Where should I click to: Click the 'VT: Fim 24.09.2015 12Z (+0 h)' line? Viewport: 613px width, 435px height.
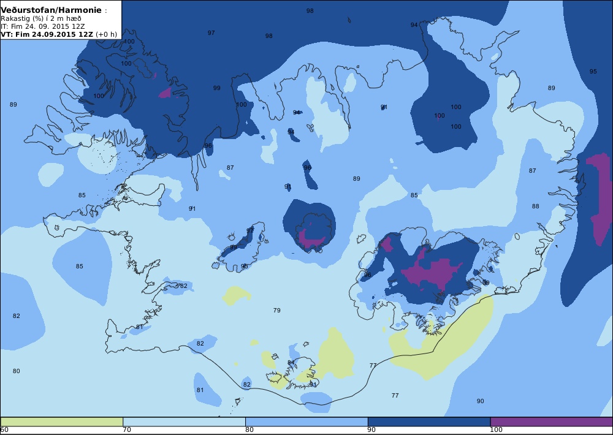59,34
